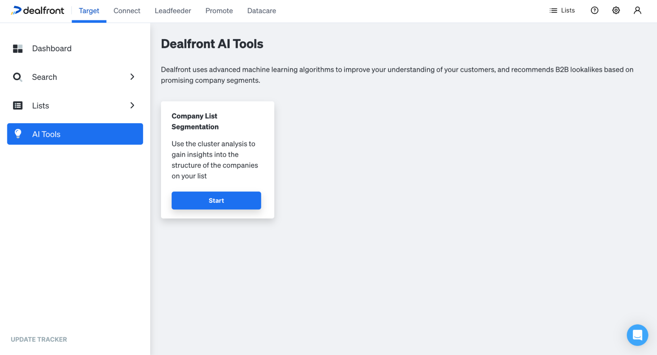
Task: Open the help question mark icon
Action: click(x=594, y=10)
